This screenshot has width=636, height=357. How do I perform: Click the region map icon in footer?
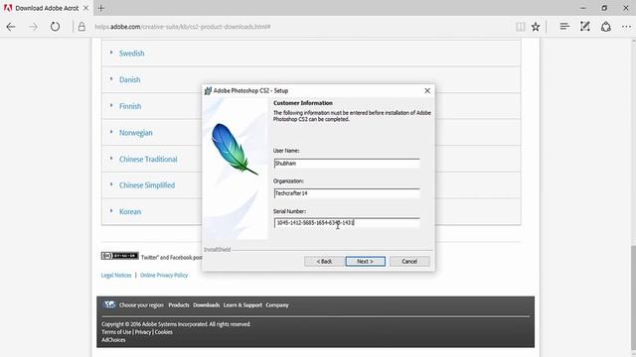109,304
